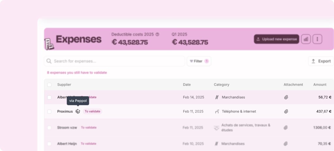Open the Stroom vzw supplier name
The image size is (334, 151).
(67, 128)
